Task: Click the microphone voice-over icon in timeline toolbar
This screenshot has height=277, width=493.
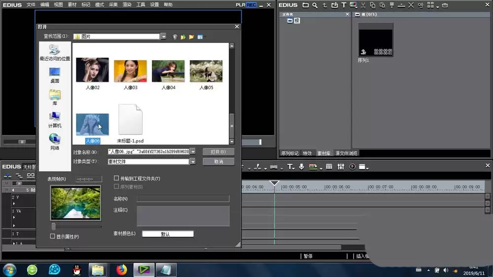Action: (302, 167)
